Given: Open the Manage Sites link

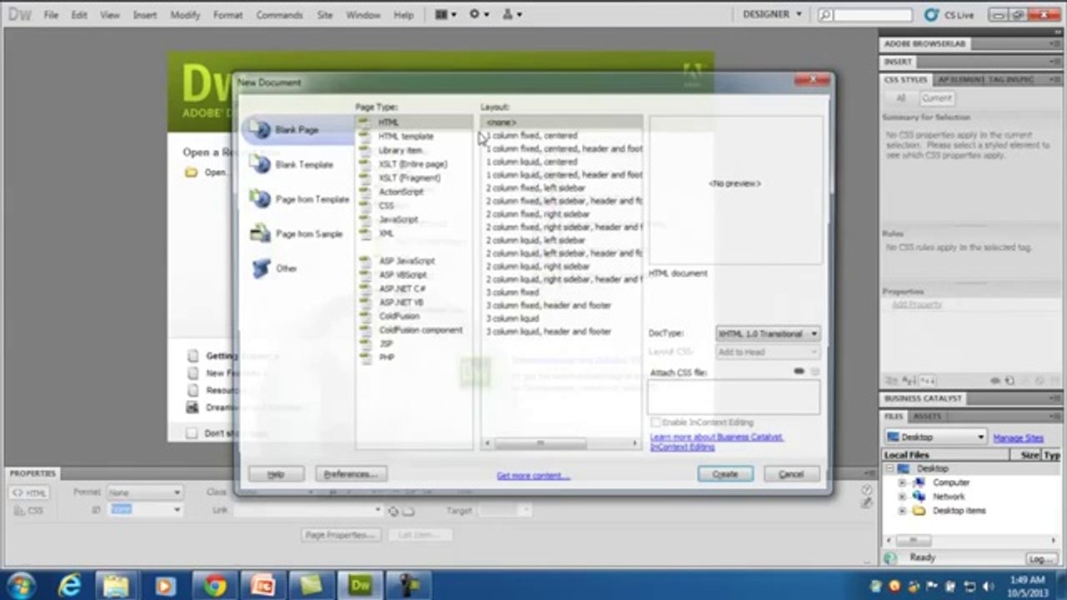Looking at the screenshot, I should coord(1018,437).
